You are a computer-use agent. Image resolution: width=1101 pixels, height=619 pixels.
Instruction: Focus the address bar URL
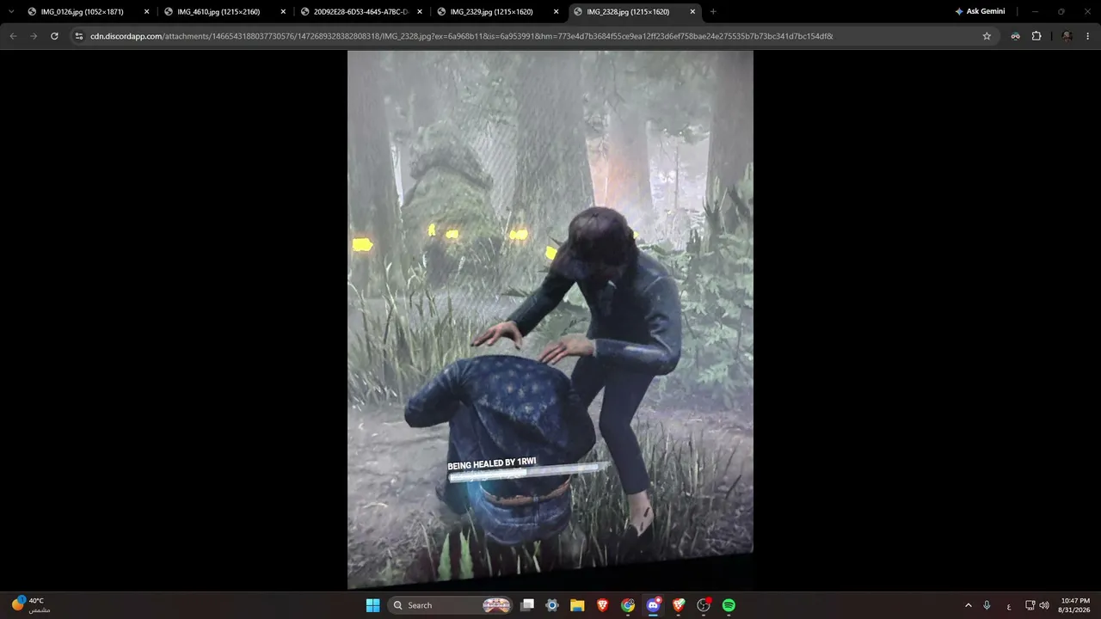coord(461,36)
